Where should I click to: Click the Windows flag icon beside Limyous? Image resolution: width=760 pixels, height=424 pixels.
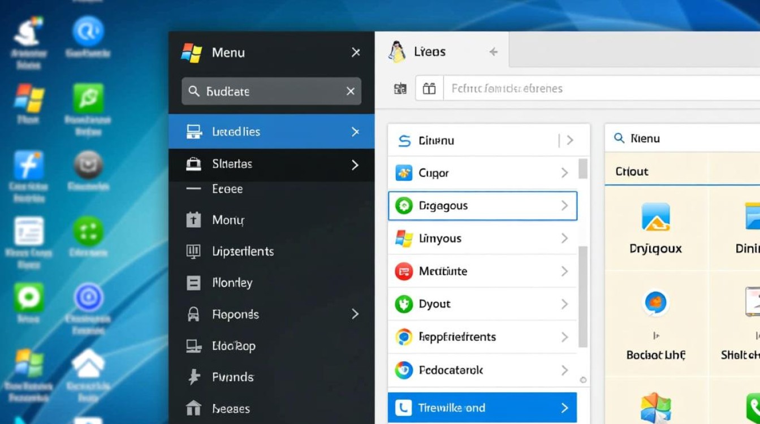[404, 239]
